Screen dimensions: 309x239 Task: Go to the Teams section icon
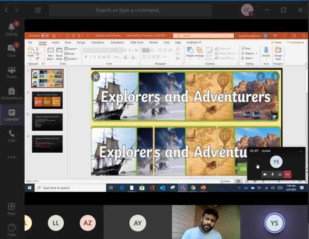point(11,72)
